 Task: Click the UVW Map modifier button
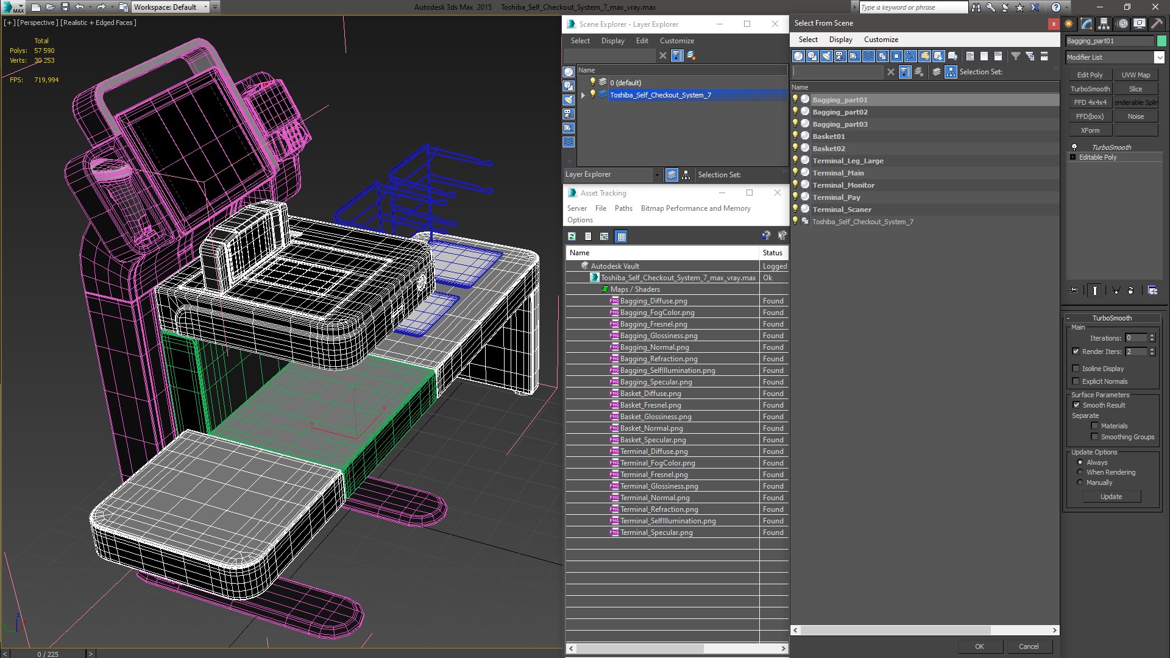[x=1136, y=75]
